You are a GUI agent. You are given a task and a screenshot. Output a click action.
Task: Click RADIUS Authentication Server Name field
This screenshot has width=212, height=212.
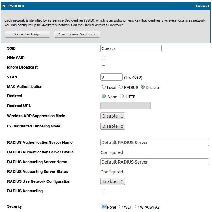pyautogui.click(x=155, y=143)
